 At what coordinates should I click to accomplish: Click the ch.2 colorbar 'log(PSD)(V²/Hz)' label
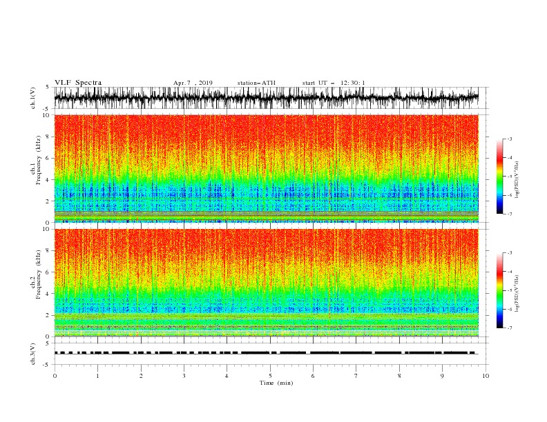517,294
